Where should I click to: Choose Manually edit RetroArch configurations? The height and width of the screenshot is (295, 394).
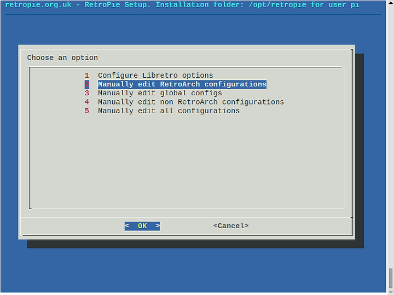(x=182, y=84)
